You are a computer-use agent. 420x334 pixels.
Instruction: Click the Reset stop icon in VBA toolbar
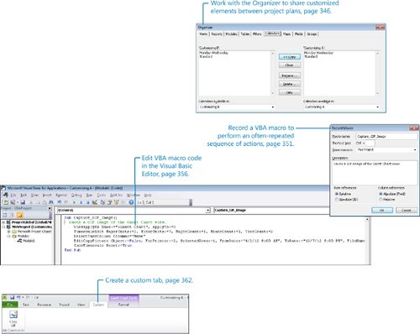coord(87,202)
